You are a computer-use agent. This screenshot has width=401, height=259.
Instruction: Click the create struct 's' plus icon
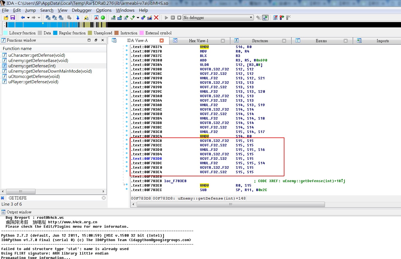[133, 18]
